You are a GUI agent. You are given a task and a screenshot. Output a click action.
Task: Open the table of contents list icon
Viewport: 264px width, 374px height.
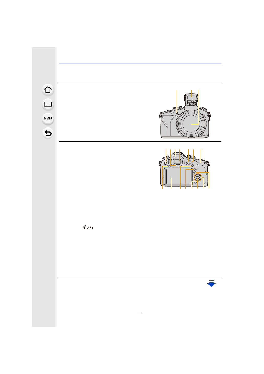tap(48, 104)
